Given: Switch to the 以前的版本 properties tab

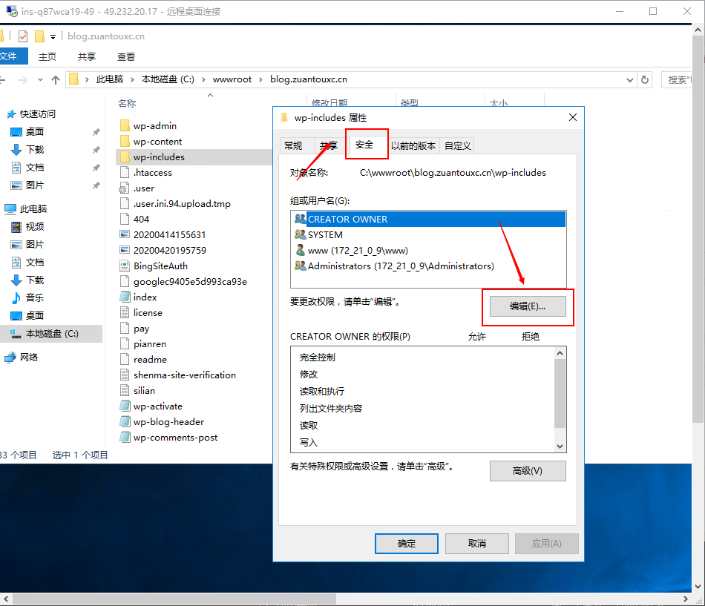Looking at the screenshot, I should click(x=413, y=145).
